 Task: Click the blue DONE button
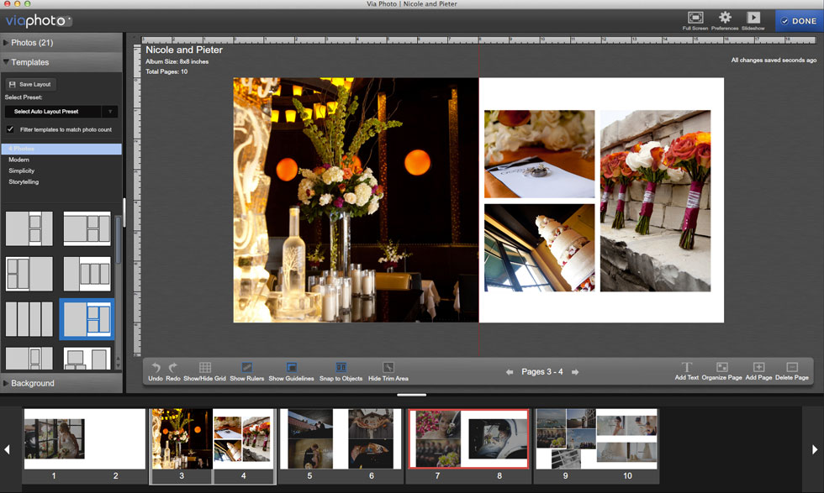pyautogui.click(x=798, y=22)
